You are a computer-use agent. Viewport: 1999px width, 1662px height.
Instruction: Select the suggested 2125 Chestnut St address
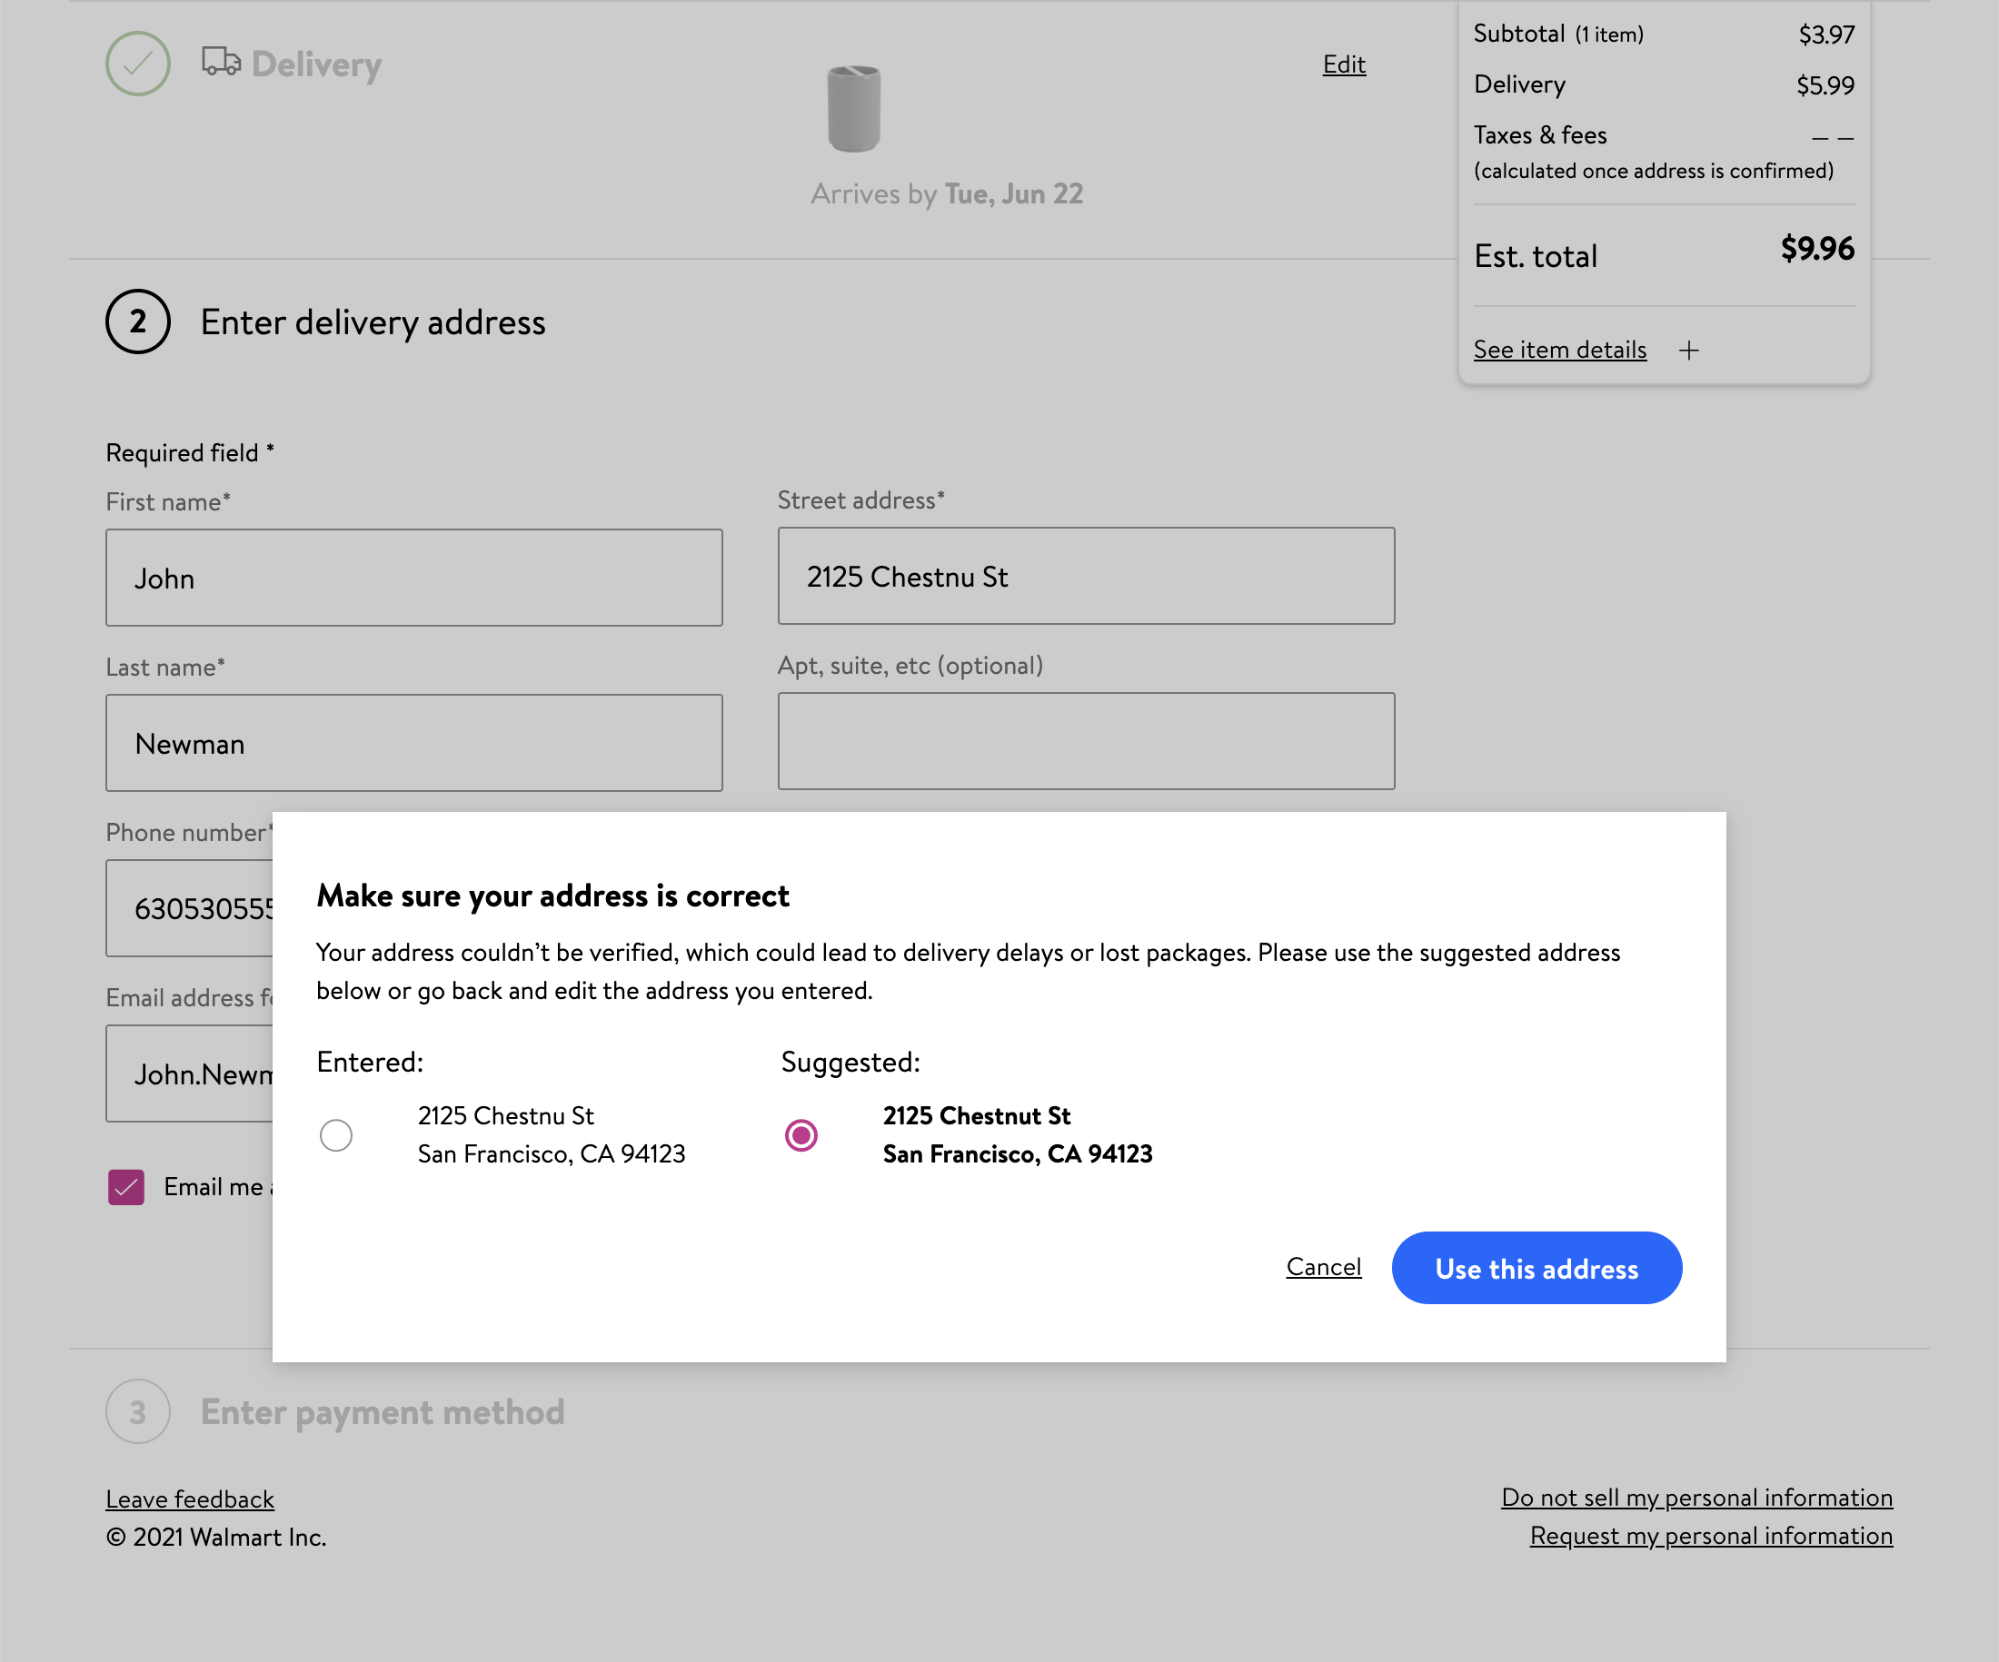(x=802, y=1135)
